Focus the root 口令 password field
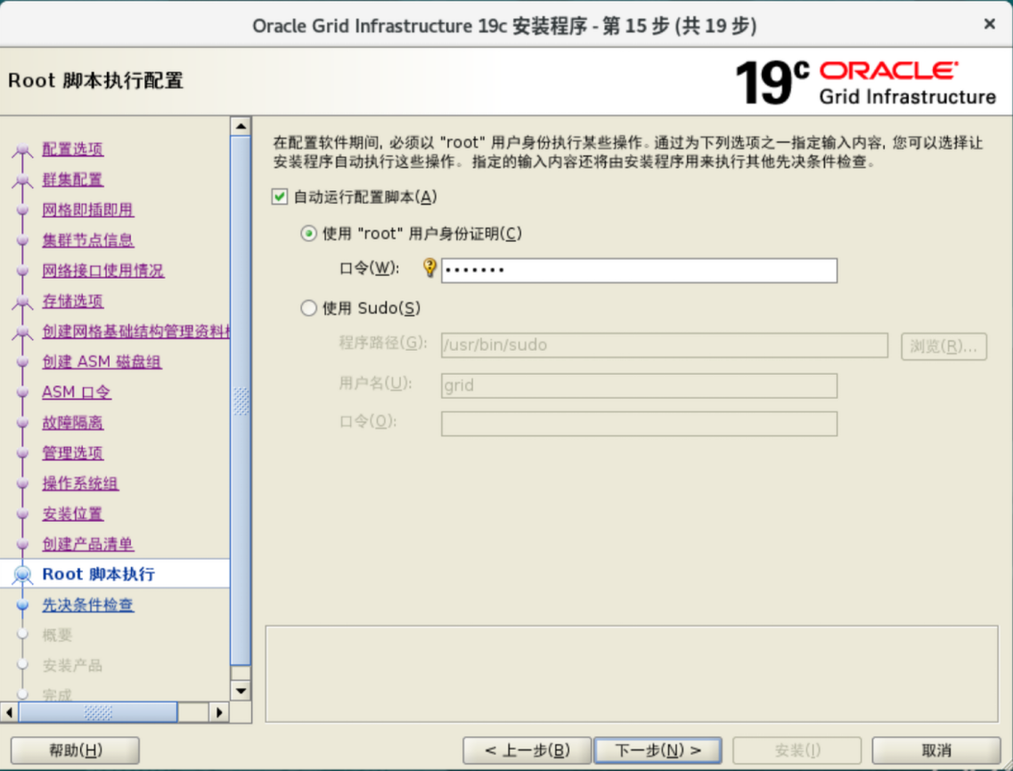The height and width of the screenshot is (771, 1013). pos(639,271)
